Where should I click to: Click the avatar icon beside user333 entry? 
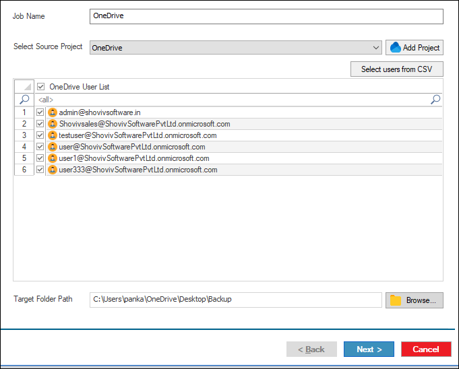(x=53, y=170)
